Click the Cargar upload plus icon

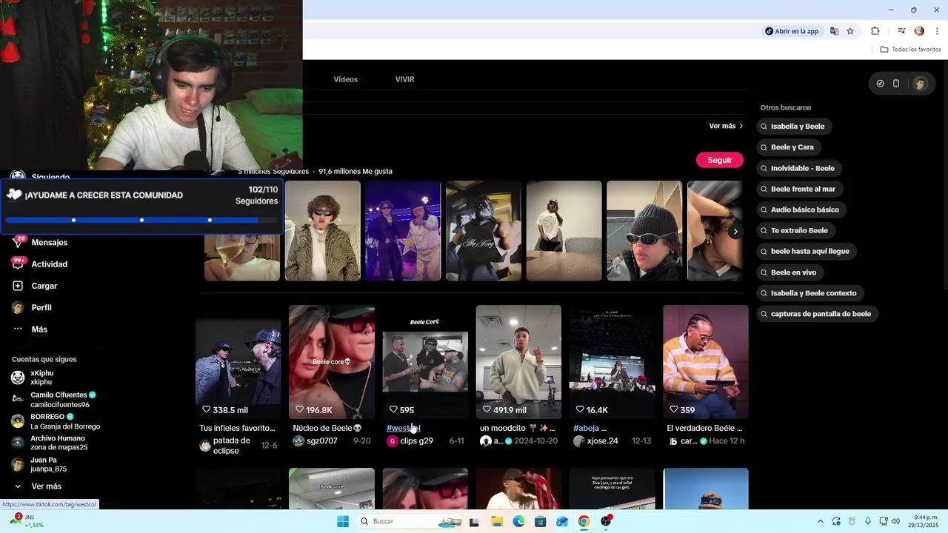click(18, 286)
